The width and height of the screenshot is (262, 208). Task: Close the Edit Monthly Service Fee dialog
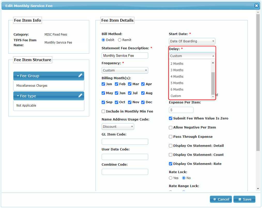(256, 6)
